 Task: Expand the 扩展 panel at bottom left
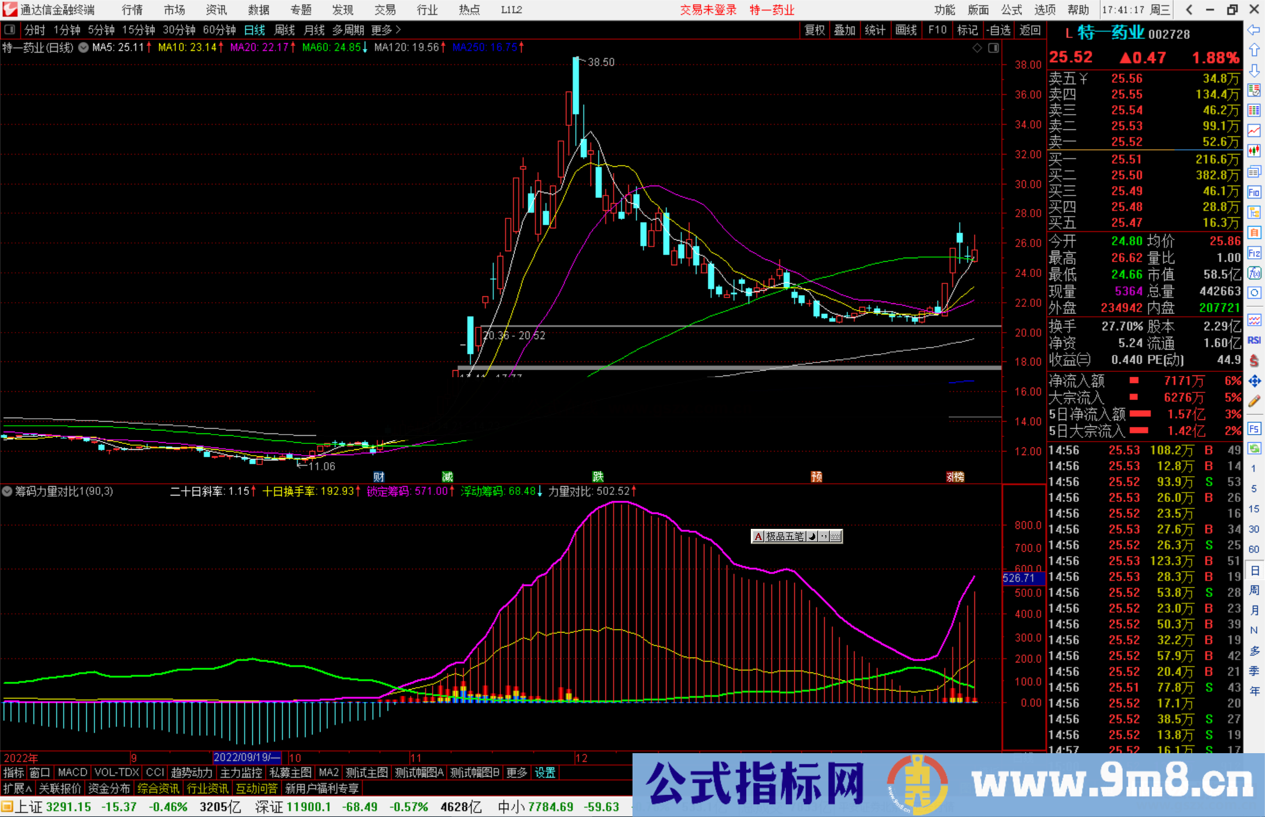click(x=18, y=788)
